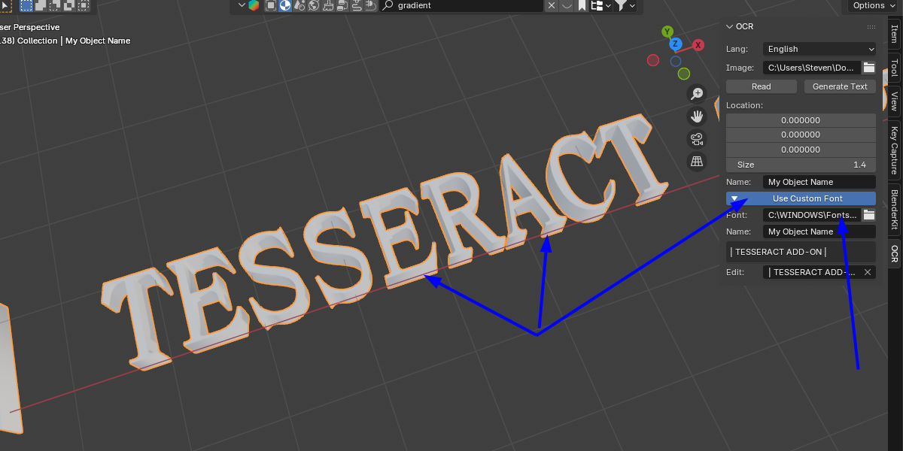
Task: Switch to the OCR sidebar tab
Action: click(894, 254)
